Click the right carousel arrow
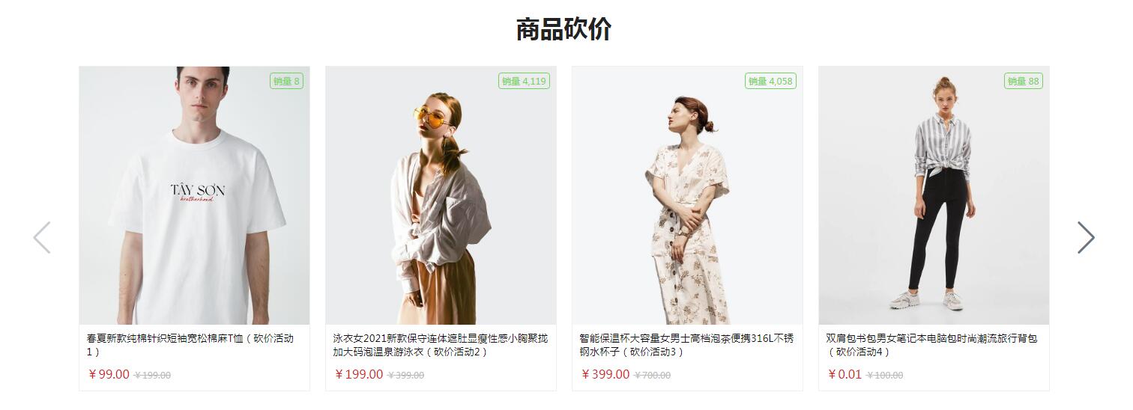The width and height of the screenshot is (1133, 410). point(1086,237)
